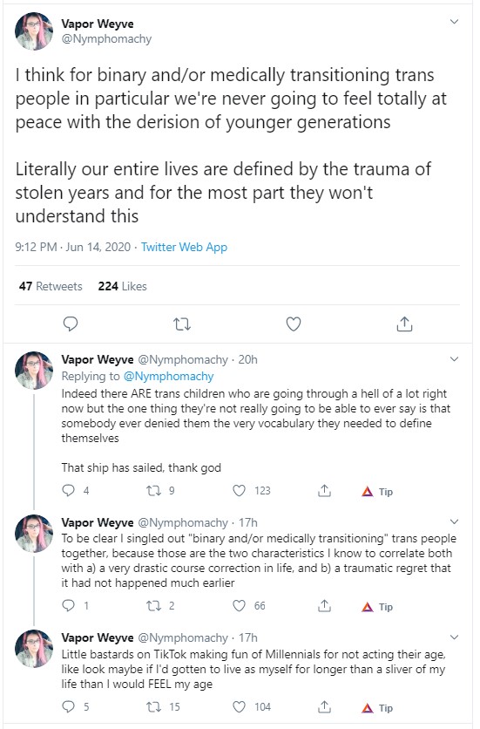Viewport: 480px width, 729px height.
Task: Like the reply with 123 likes
Action: (252, 490)
